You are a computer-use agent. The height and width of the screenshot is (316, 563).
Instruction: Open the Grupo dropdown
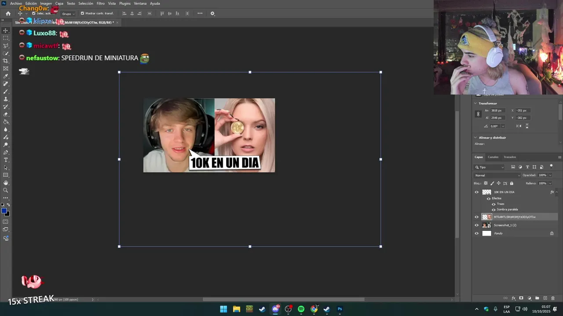click(x=68, y=14)
